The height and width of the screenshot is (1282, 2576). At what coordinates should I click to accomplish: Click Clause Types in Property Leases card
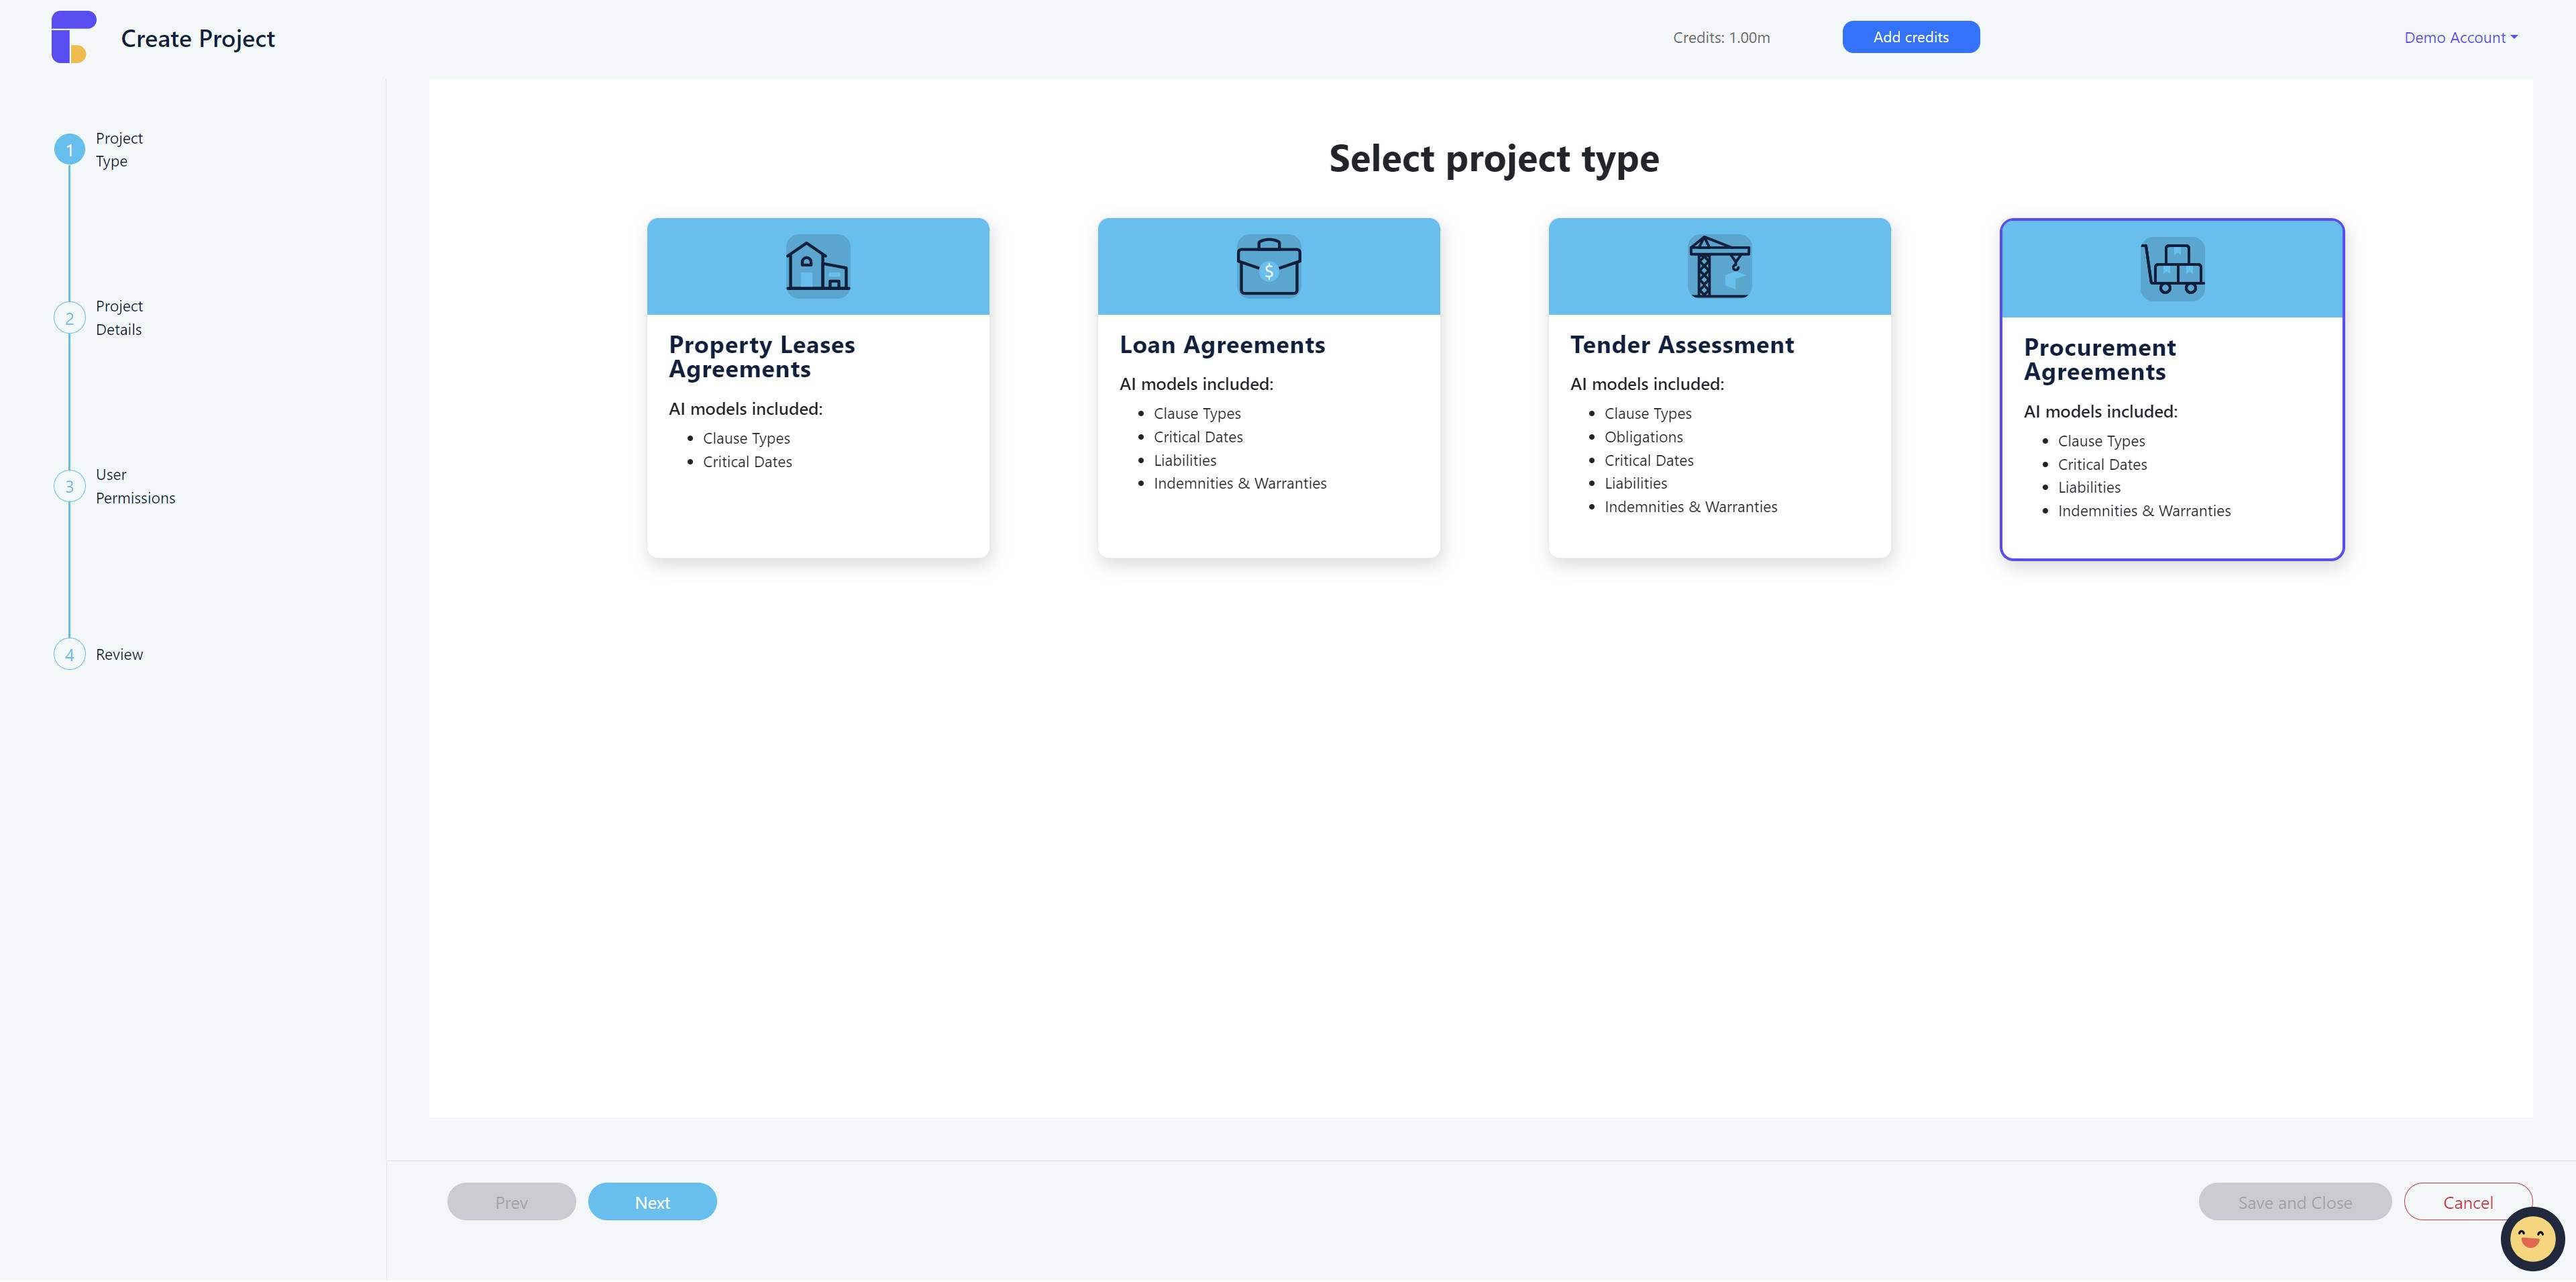click(x=746, y=438)
